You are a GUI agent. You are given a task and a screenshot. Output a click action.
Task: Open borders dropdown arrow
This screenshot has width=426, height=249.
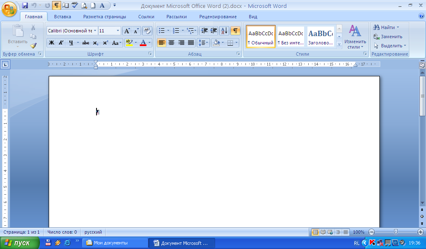[237, 43]
